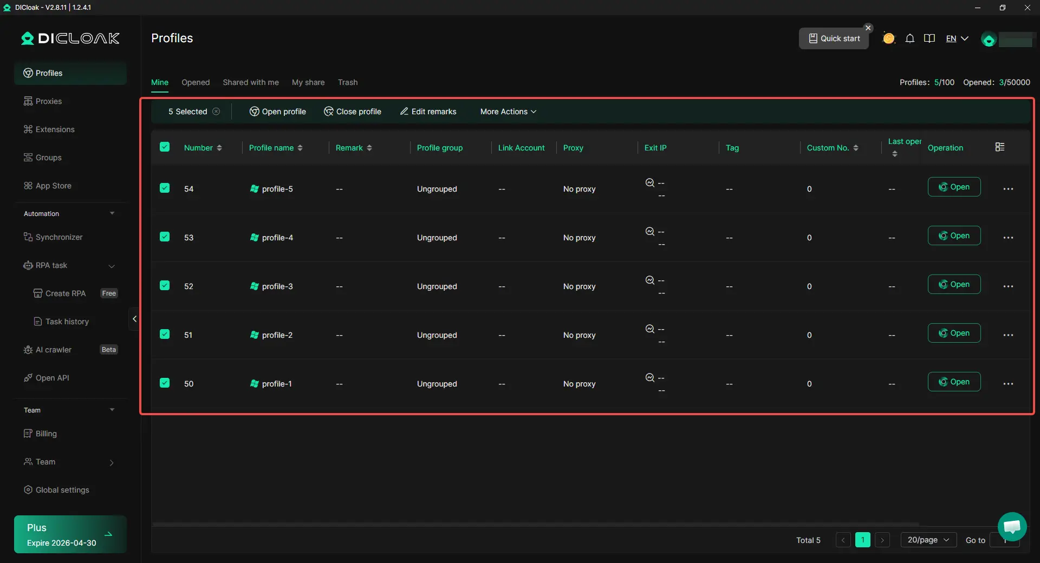Click the column settings icon in table header
1040x563 pixels.
coord(1000,147)
